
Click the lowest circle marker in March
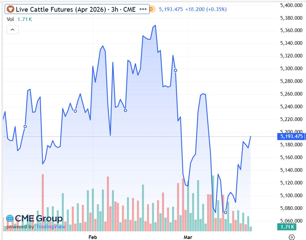point(225,212)
